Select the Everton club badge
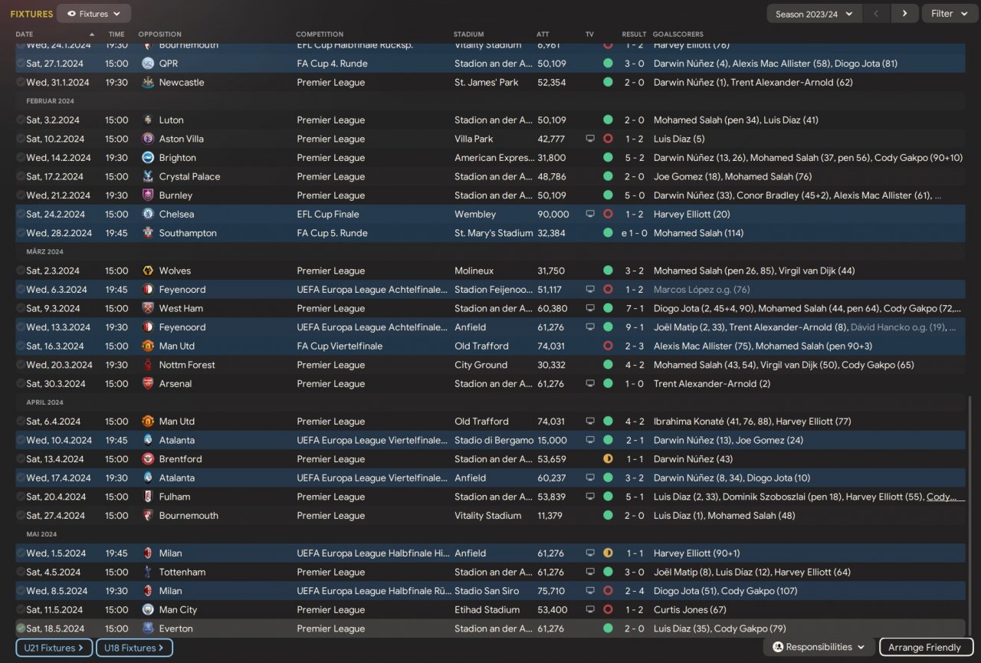The image size is (981, 663). tap(148, 629)
